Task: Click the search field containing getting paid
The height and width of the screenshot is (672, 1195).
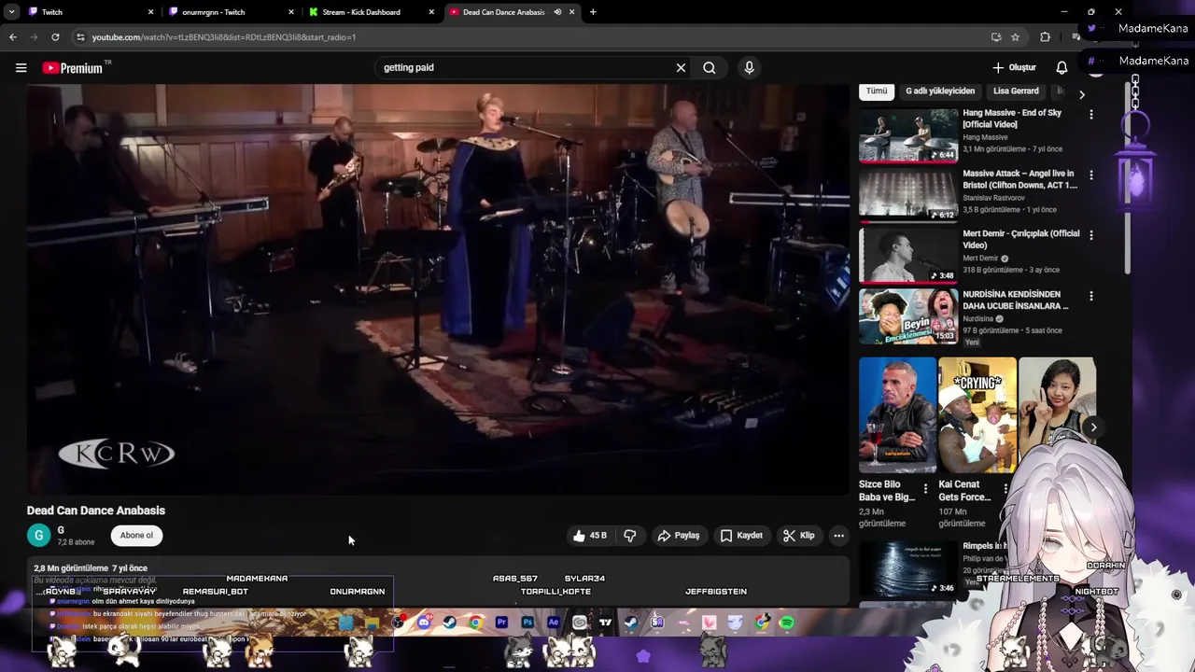Action: (527, 67)
